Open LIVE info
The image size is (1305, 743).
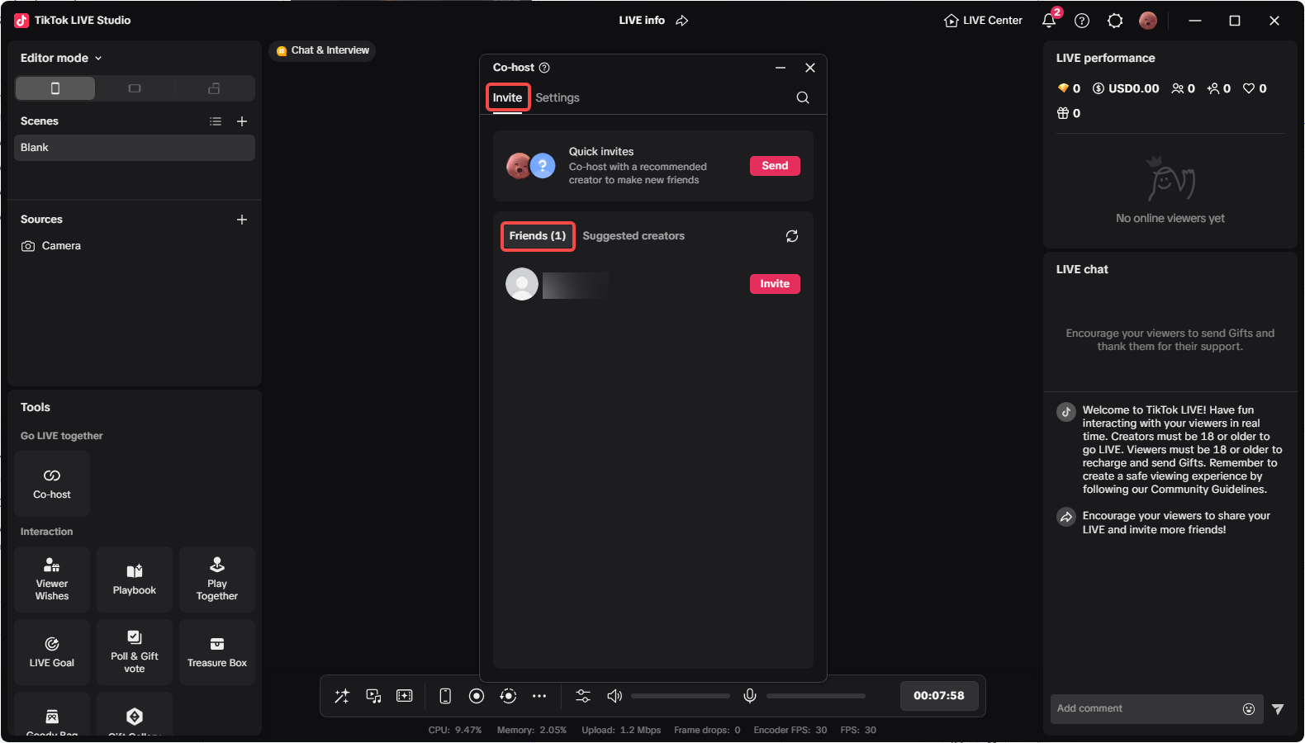tap(642, 21)
